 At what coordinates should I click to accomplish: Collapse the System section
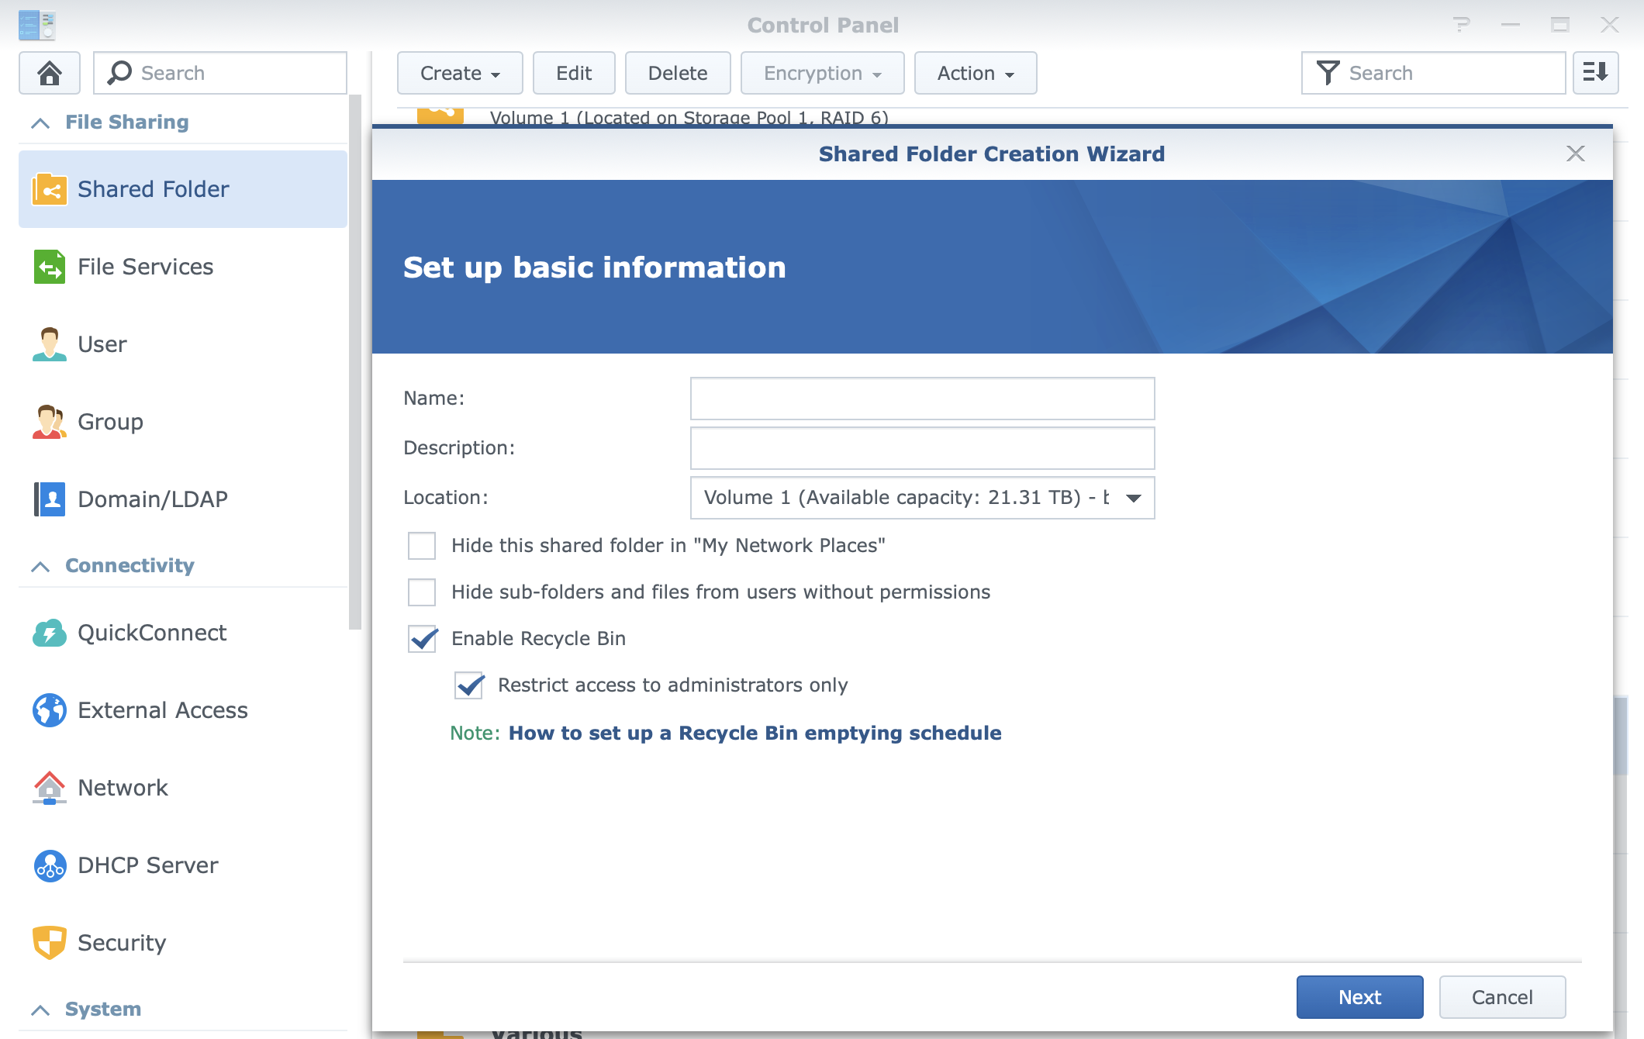40,1010
